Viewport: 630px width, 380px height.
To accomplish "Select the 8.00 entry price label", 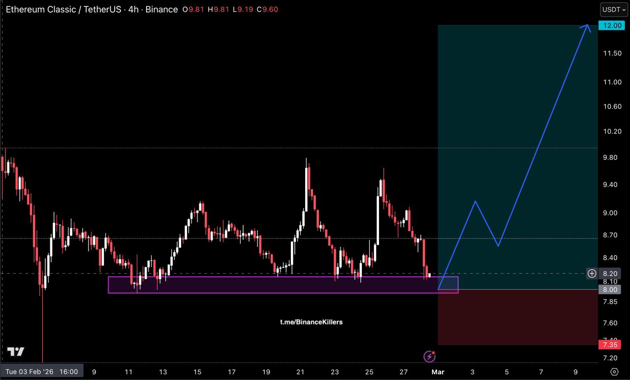I will point(610,290).
